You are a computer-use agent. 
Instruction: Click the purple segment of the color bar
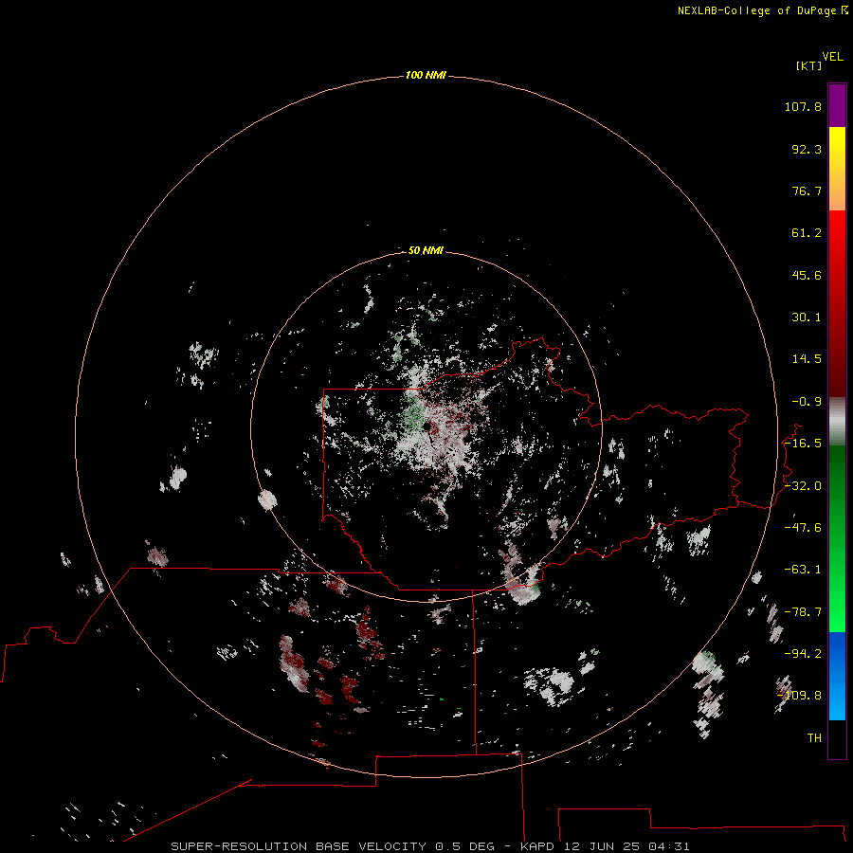click(x=837, y=106)
